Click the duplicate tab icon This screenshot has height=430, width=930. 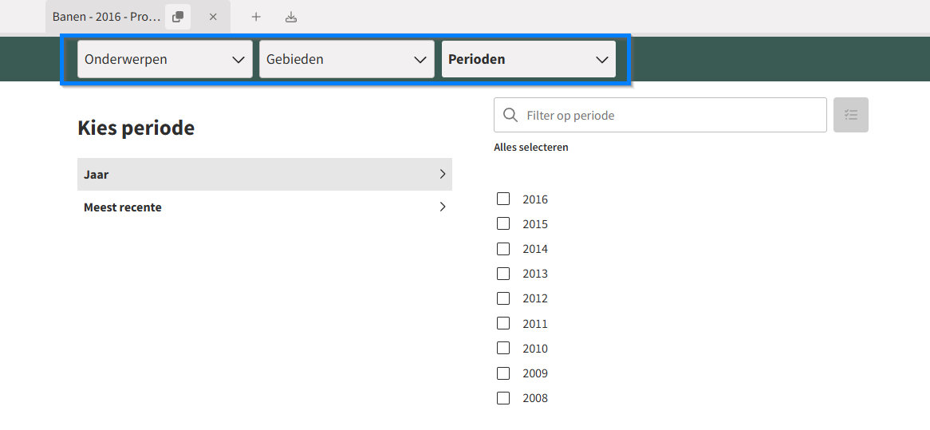point(178,18)
